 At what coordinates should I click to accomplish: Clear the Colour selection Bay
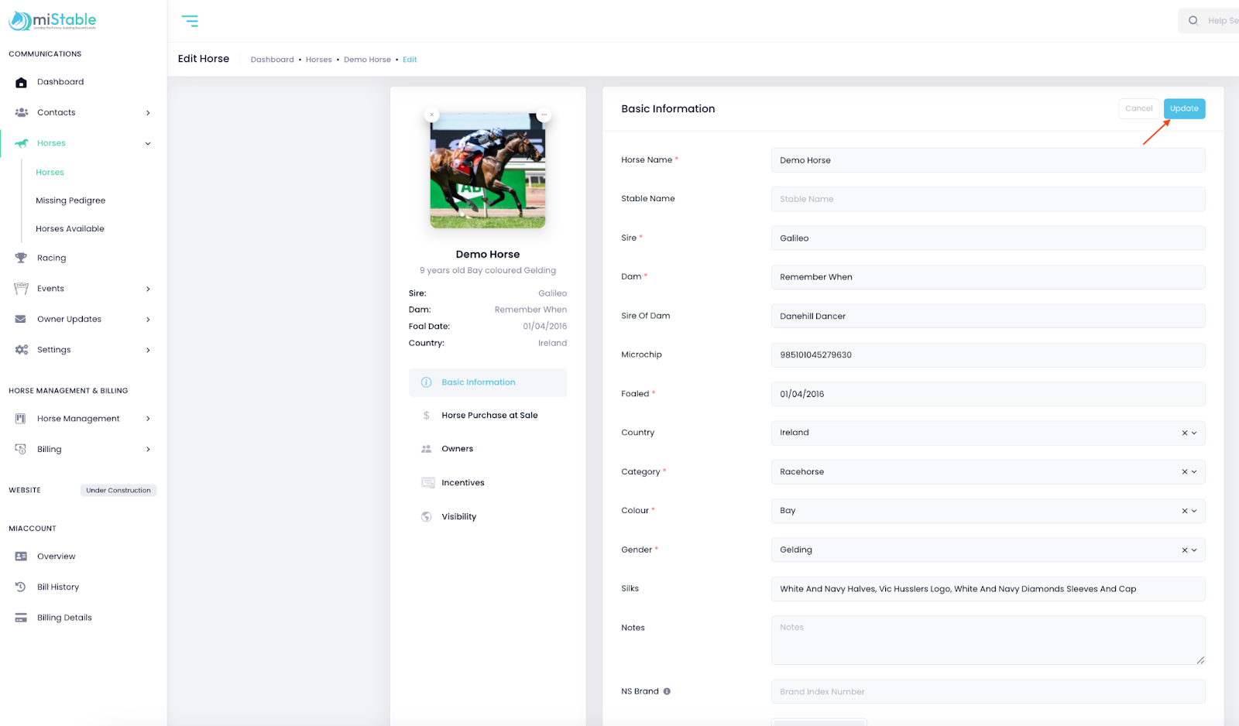(1184, 511)
